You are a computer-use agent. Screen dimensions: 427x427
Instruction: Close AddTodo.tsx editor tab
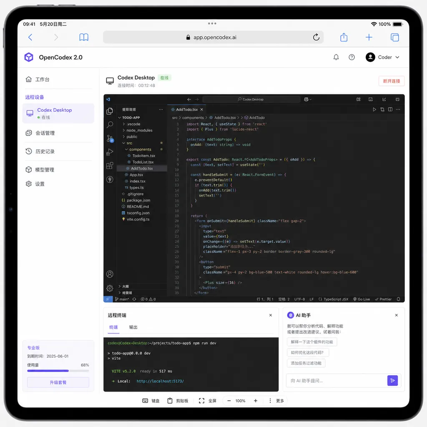click(x=201, y=110)
